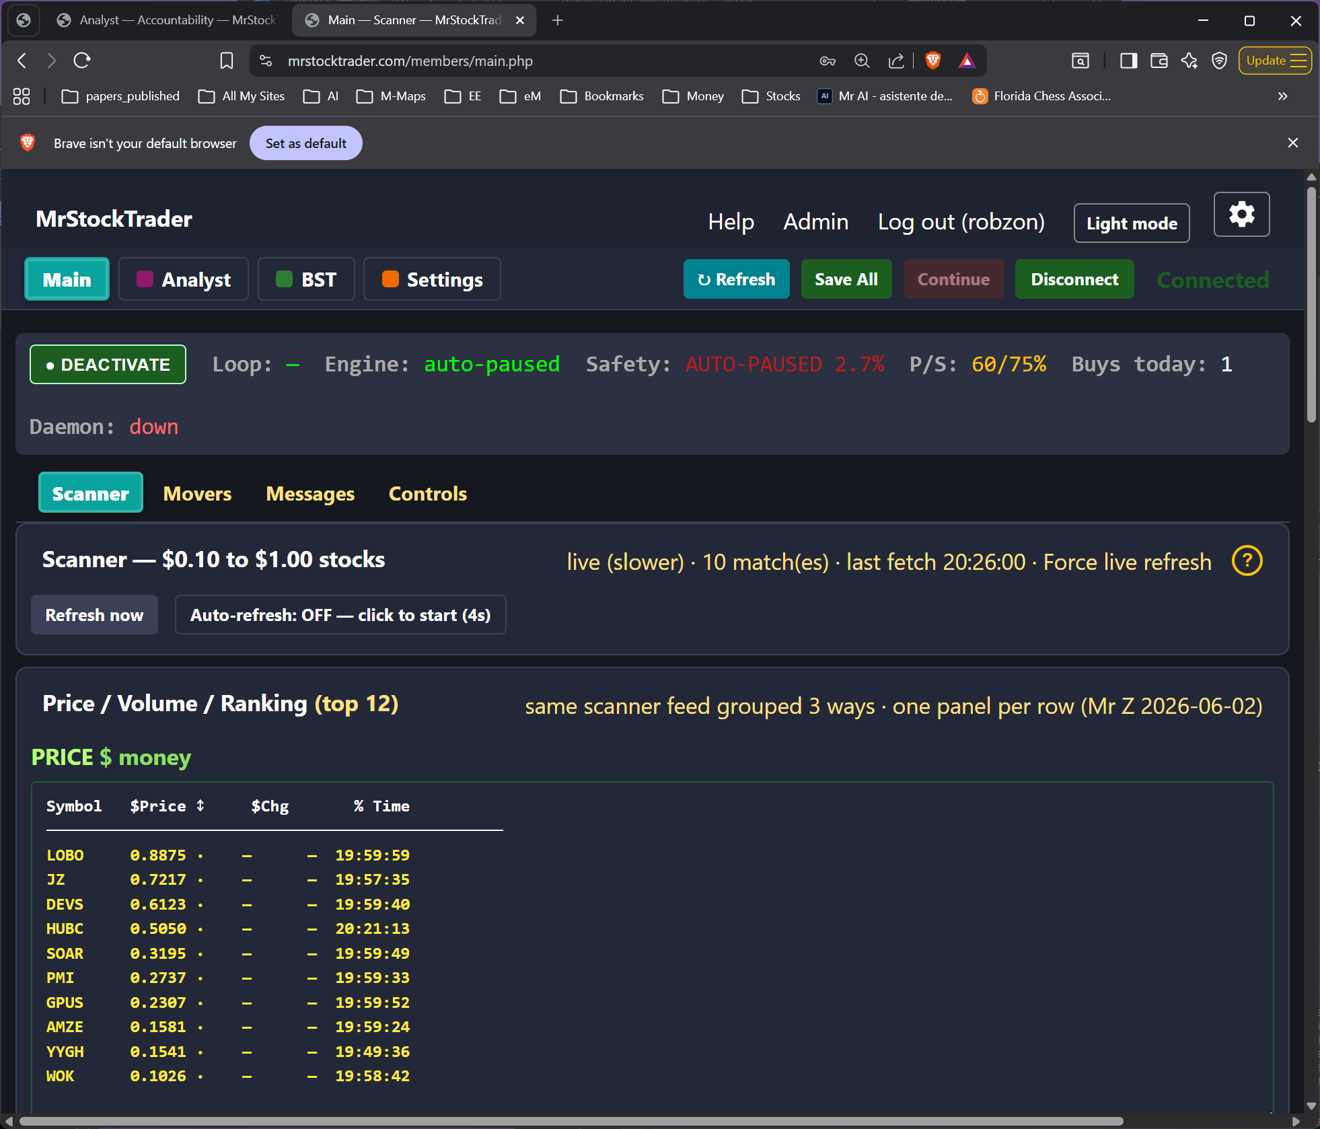Click the vertical page scrollbar
The height and width of the screenshot is (1129, 1320).
[1311, 305]
